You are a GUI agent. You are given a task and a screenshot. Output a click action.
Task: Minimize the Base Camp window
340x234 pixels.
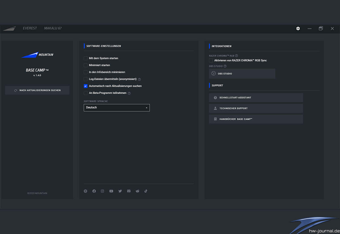click(x=309, y=28)
